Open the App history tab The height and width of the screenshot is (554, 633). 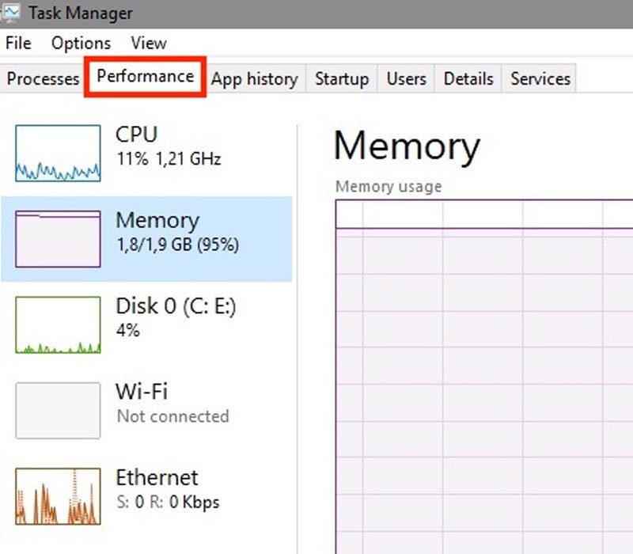coord(255,78)
